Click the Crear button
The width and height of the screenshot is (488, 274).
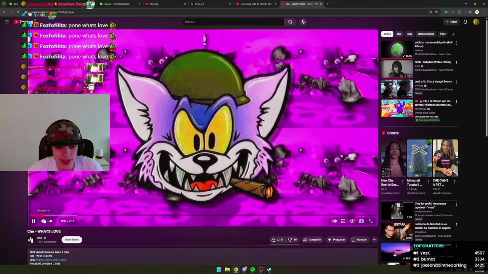(x=451, y=22)
